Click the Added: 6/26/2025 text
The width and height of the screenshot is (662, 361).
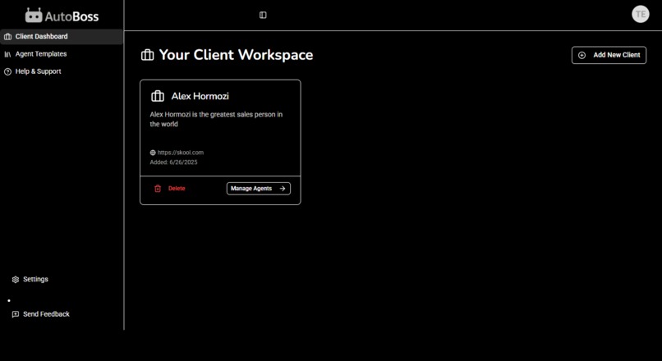click(x=173, y=162)
